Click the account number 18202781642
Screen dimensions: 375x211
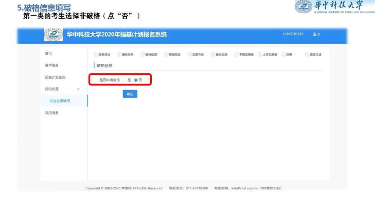pyautogui.click(x=293, y=34)
